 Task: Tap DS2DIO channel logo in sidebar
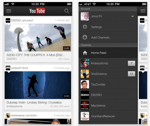pos(85,95)
